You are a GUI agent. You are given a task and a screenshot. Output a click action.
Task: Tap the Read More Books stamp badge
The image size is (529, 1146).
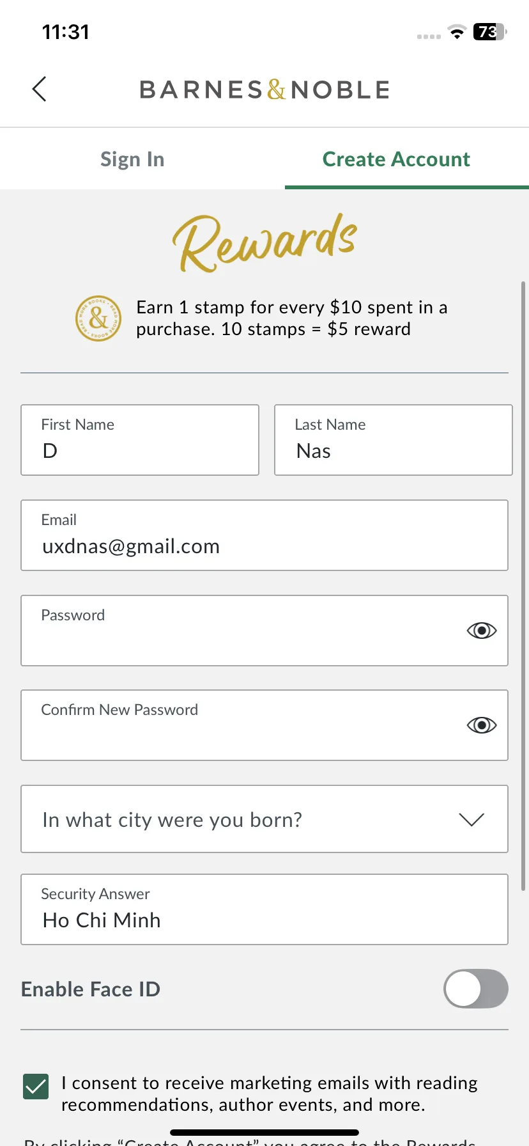(98, 318)
